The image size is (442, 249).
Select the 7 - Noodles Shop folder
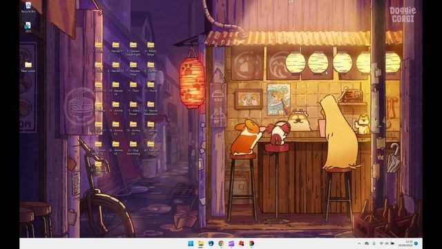(133, 68)
